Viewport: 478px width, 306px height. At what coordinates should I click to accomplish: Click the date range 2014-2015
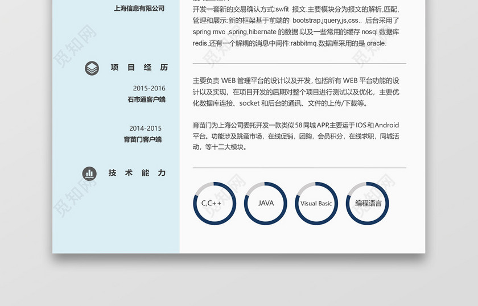(x=146, y=129)
